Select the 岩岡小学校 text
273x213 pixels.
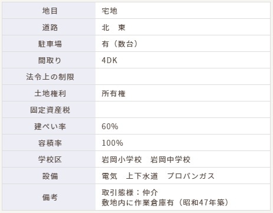(121, 159)
